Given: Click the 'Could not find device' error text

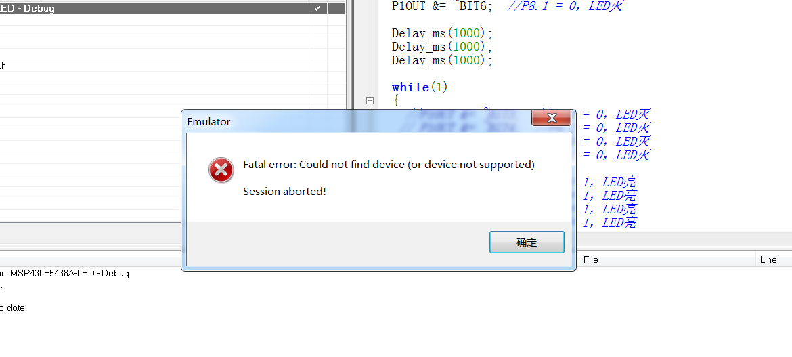Looking at the screenshot, I should [389, 165].
